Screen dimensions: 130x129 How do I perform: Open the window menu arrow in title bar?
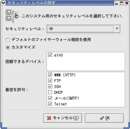click(3, 3)
